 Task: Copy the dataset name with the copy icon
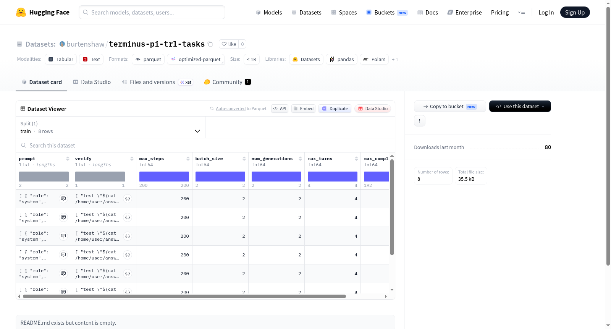click(210, 44)
